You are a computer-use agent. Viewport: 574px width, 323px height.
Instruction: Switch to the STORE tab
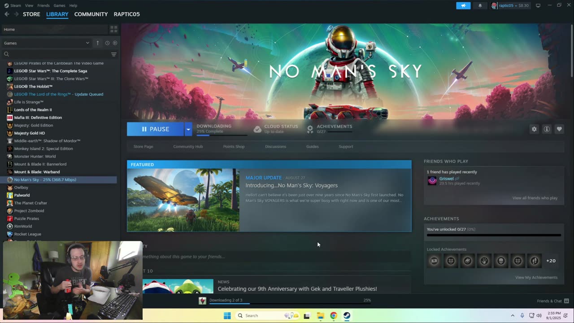[x=31, y=14]
